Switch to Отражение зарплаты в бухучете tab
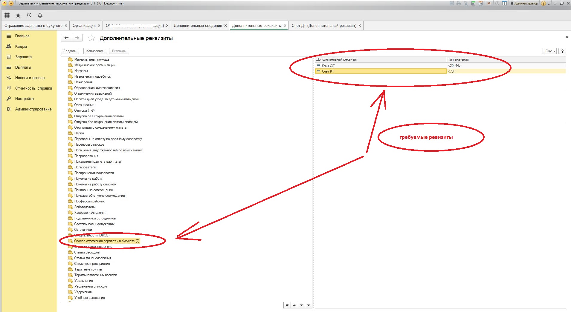This screenshot has height=312, width=571. tap(33, 26)
